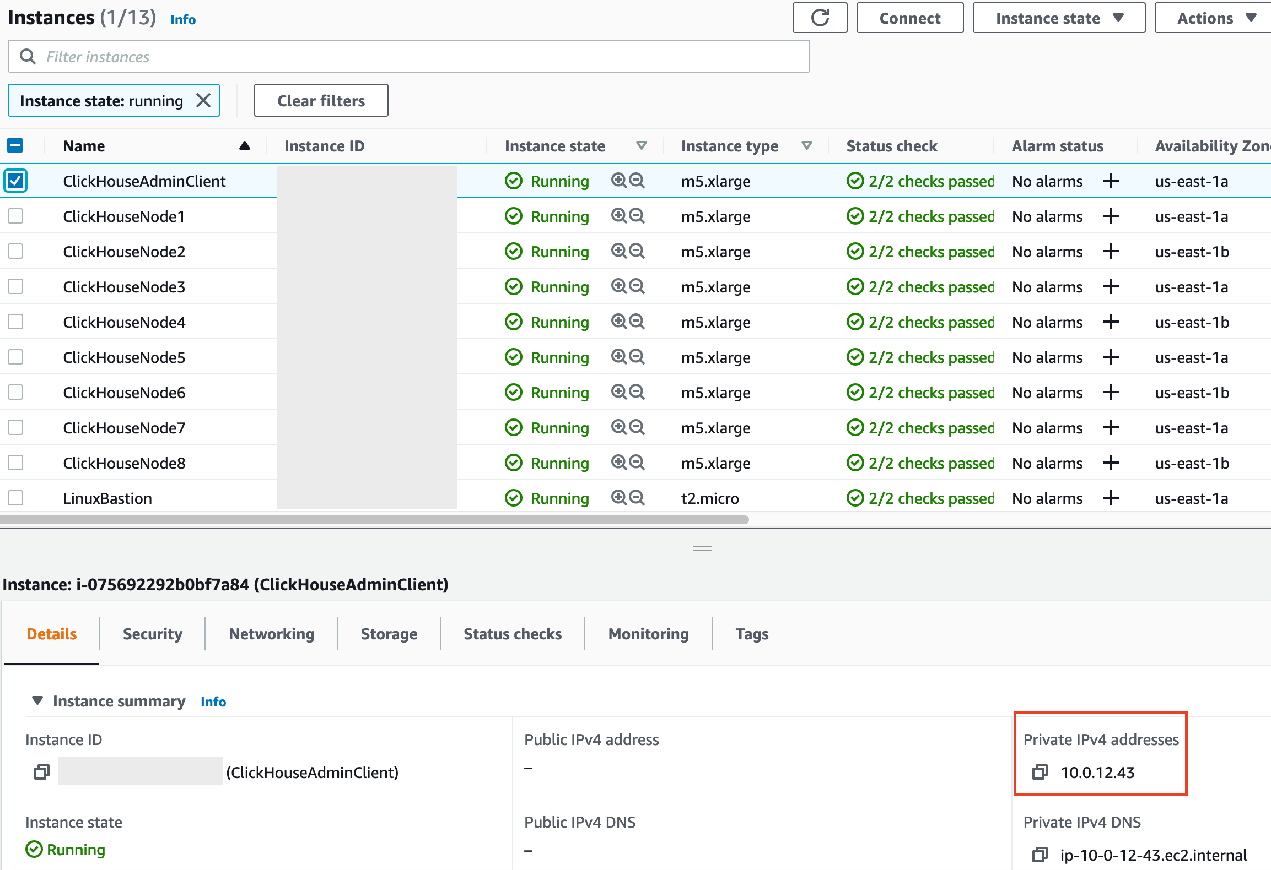Open the Actions dropdown menu
The height and width of the screenshot is (870, 1271).
coord(1213,18)
